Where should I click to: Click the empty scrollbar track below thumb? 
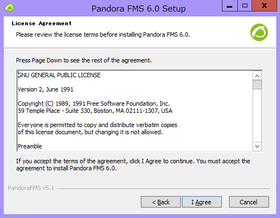(257, 116)
